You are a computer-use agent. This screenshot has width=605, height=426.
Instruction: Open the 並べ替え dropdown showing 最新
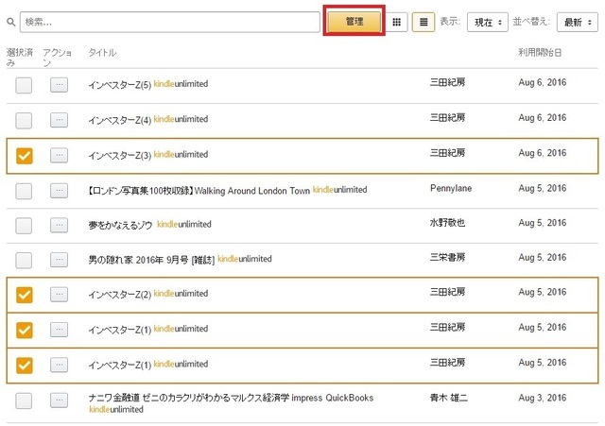(x=578, y=23)
